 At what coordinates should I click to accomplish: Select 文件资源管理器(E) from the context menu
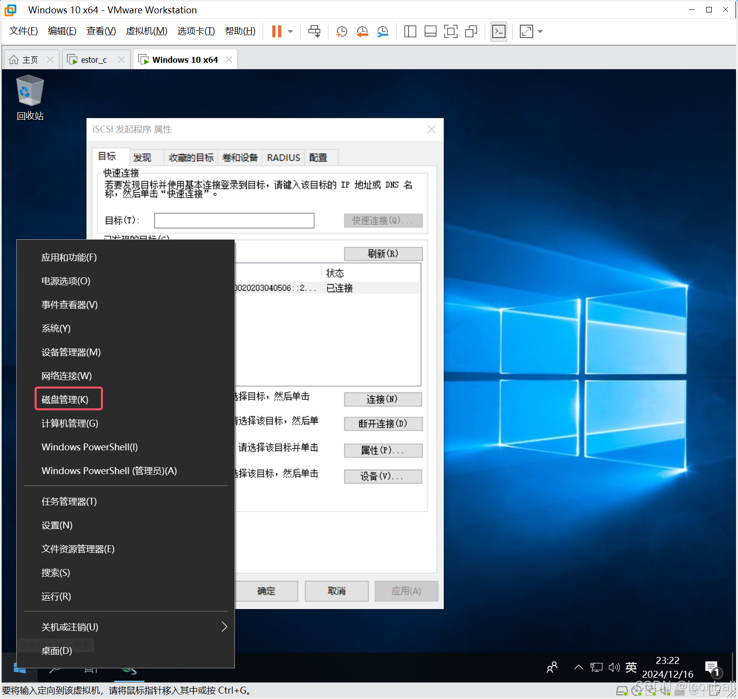click(126, 549)
